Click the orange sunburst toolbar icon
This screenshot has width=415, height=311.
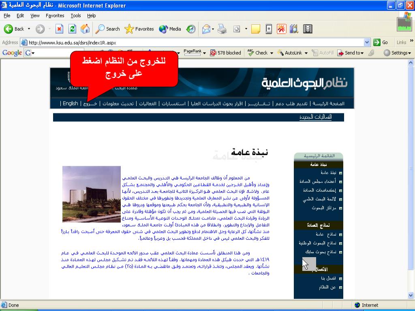pyautogui.click(x=281, y=29)
